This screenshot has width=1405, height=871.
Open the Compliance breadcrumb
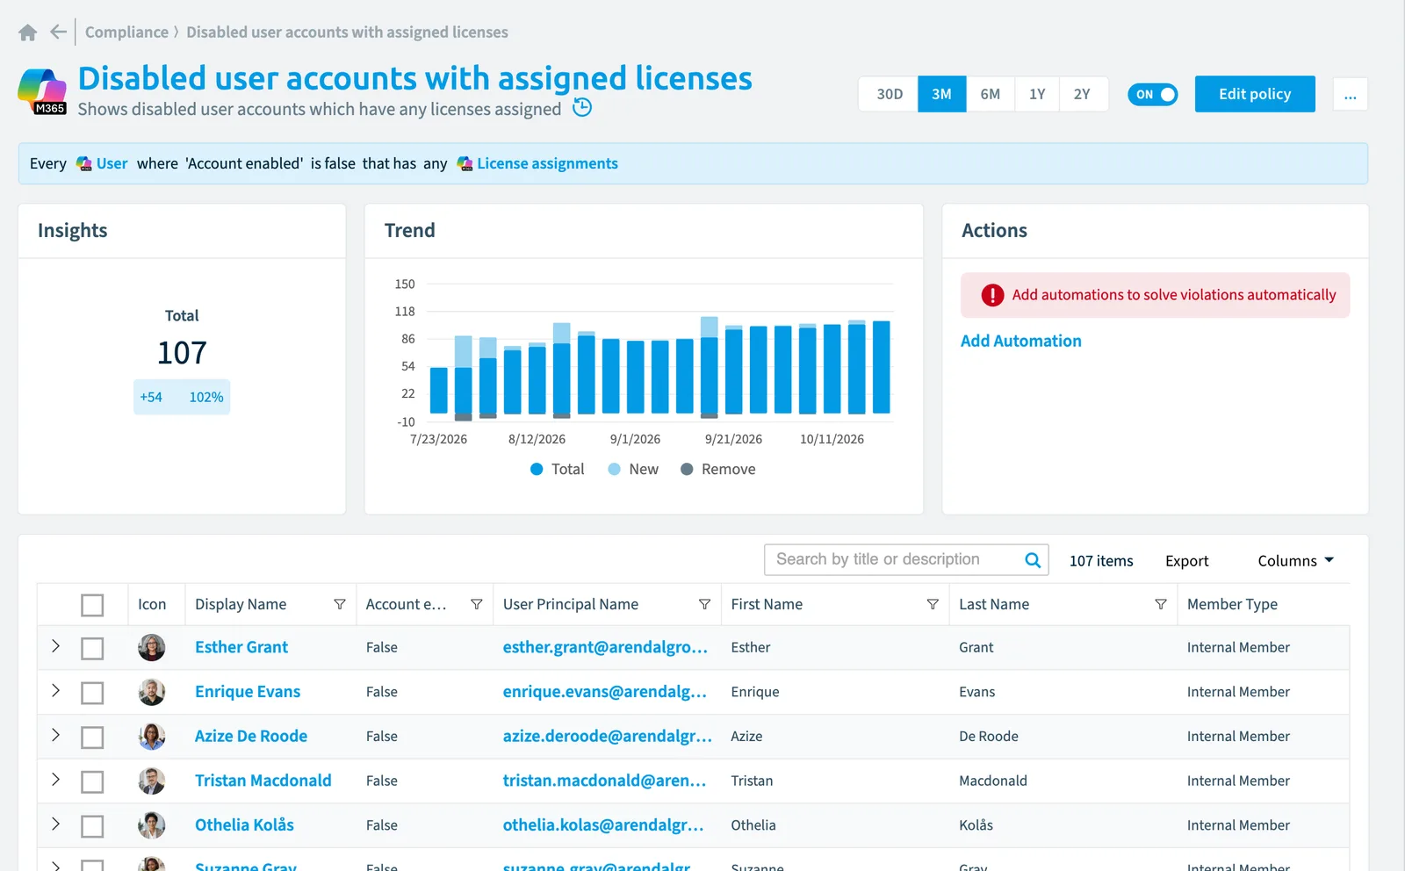pyautogui.click(x=126, y=32)
